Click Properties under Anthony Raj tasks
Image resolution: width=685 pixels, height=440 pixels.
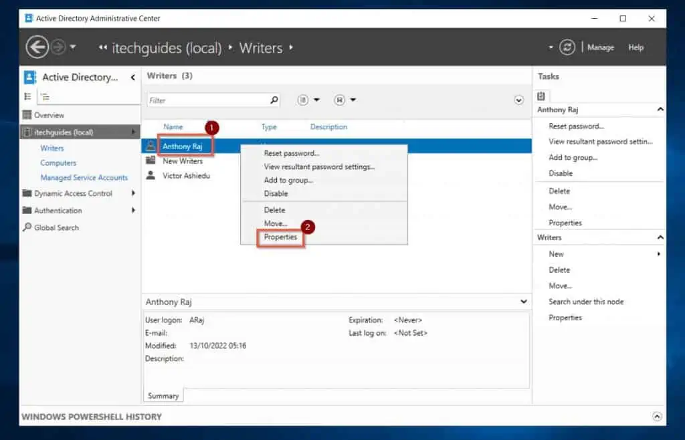pos(565,223)
